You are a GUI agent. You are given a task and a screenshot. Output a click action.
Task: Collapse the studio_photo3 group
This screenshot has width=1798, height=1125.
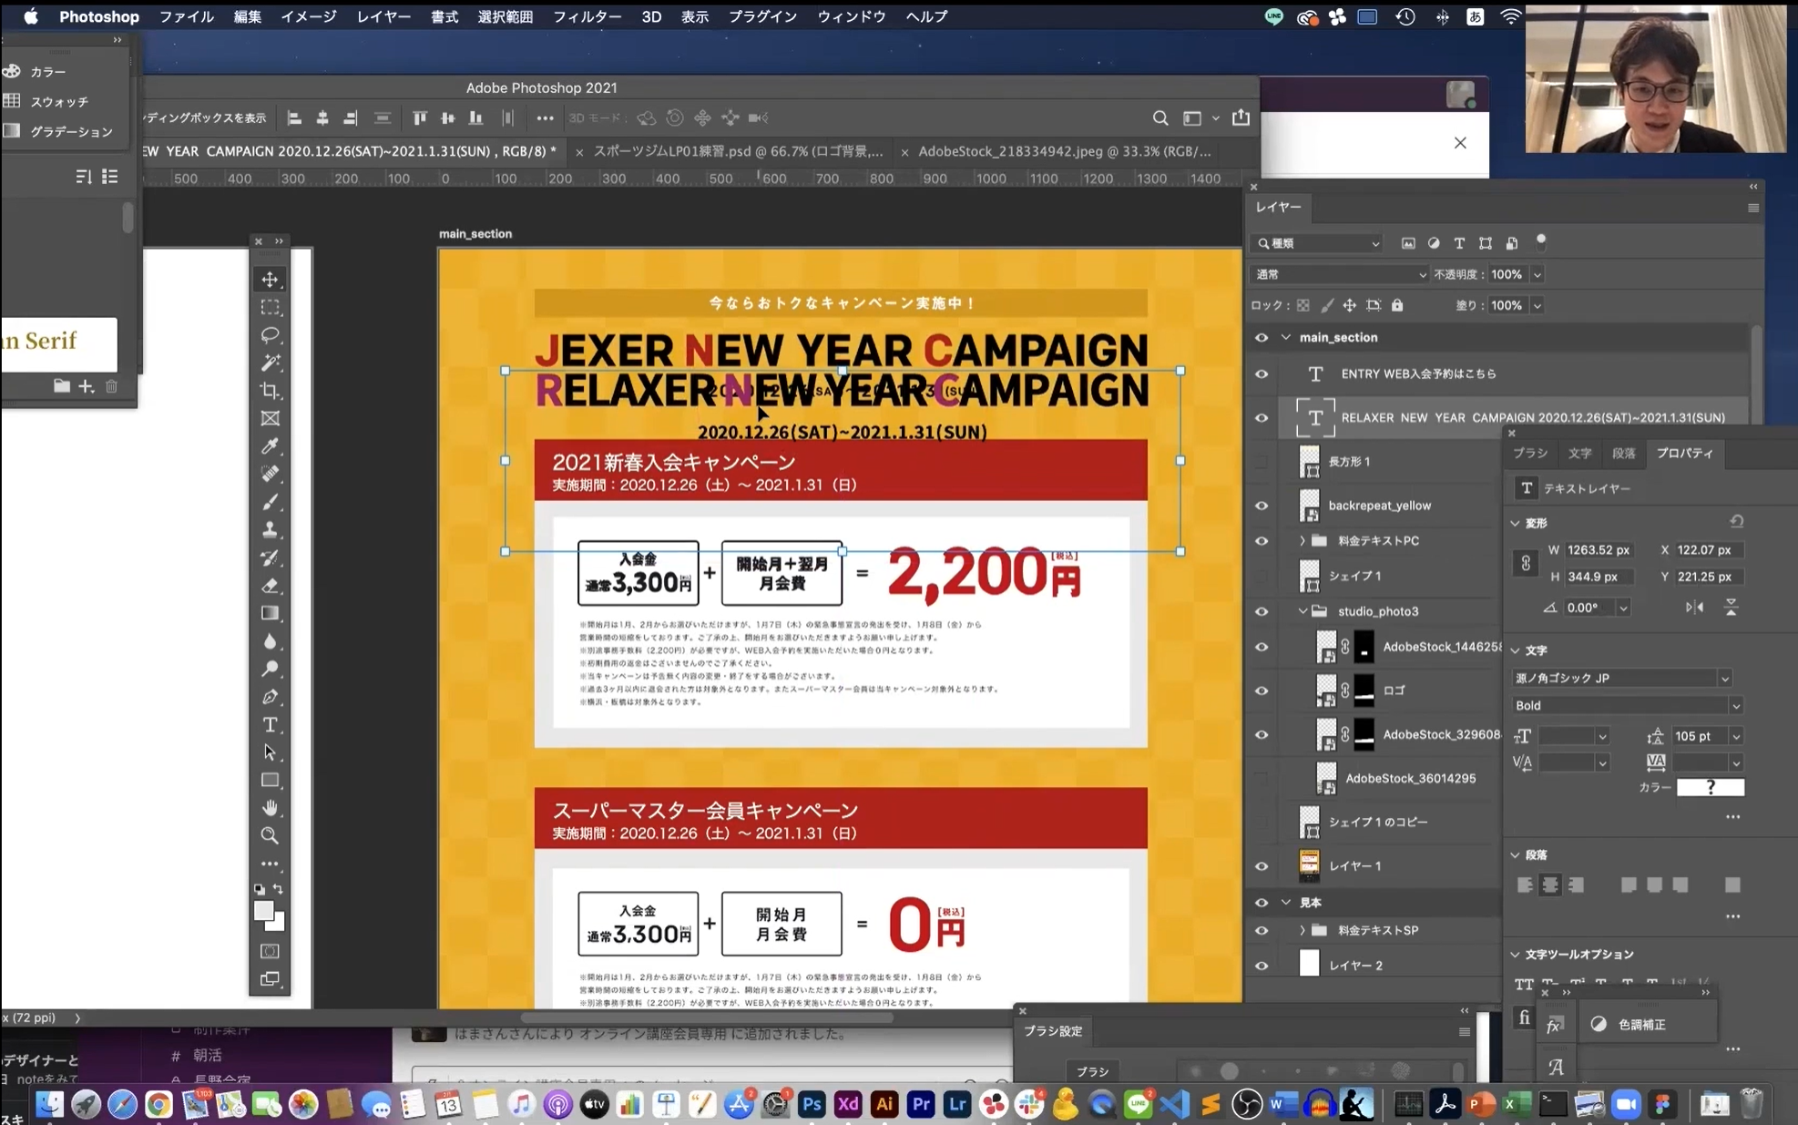pos(1302,611)
